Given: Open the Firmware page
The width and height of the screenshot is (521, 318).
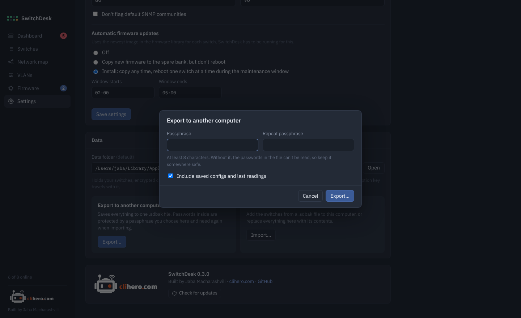Looking at the screenshot, I should 37,88.
